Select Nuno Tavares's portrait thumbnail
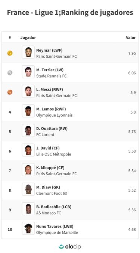This screenshot has width=140, height=253. 28,228
